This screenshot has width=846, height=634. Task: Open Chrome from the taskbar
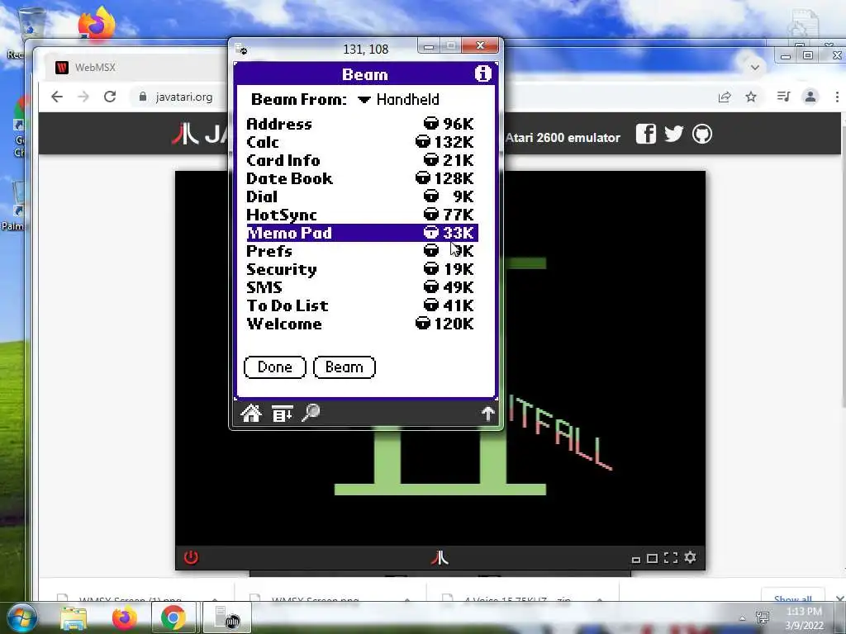pyautogui.click(x=173, y=617)
